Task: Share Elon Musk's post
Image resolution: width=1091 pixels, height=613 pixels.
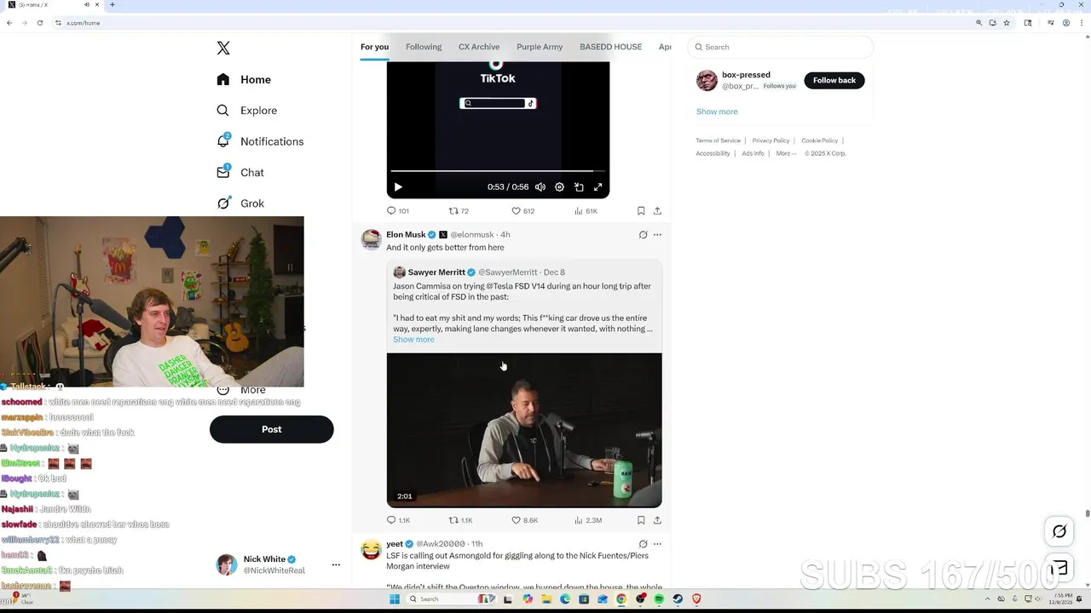Action: pyautogui.click(x=657, y=520)
